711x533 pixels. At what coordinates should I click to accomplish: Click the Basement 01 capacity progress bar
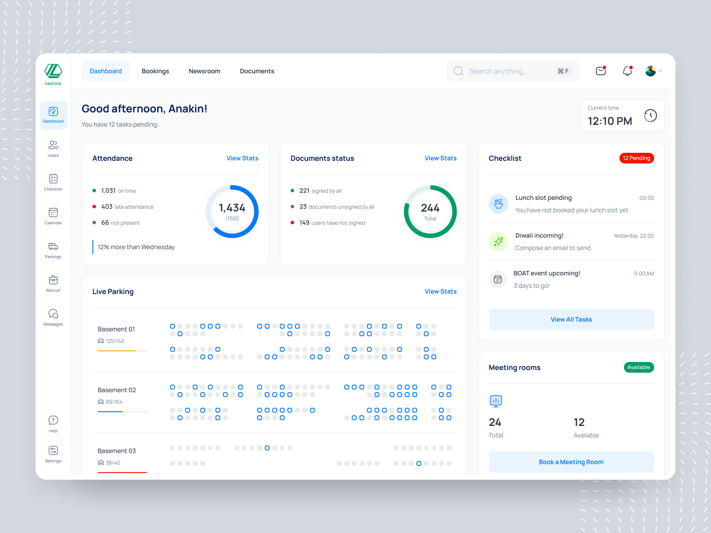(123, 350)
